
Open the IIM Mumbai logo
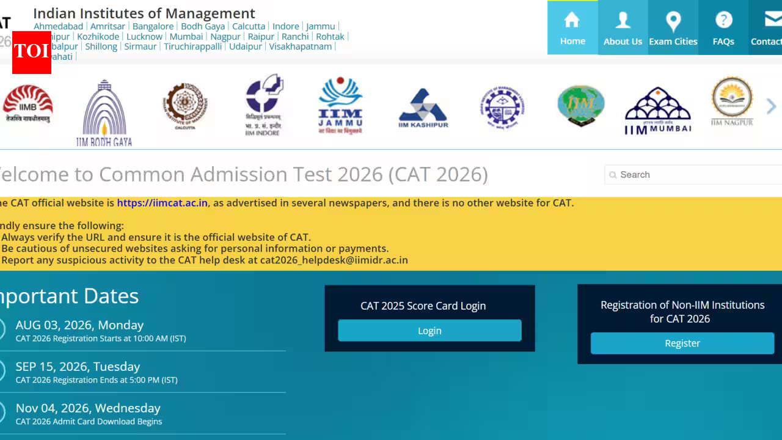tap(658, 111)
